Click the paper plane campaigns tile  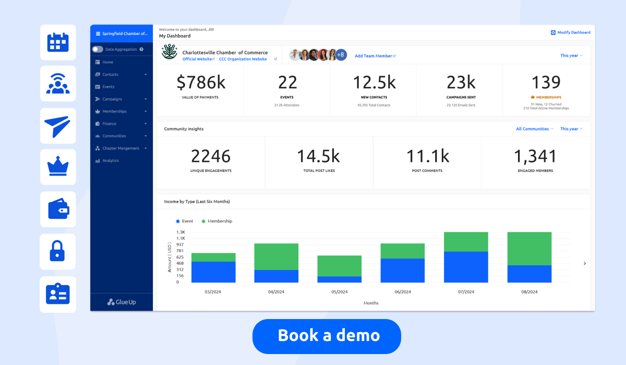pos(58,126)
